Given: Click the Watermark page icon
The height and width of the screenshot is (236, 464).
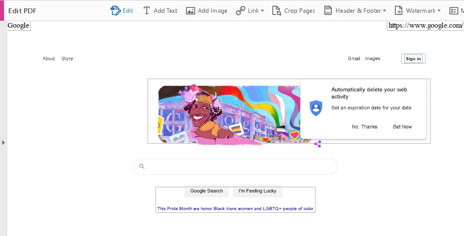Looking at the screenshot, I should pyautogui.click(x=399, y=11).
